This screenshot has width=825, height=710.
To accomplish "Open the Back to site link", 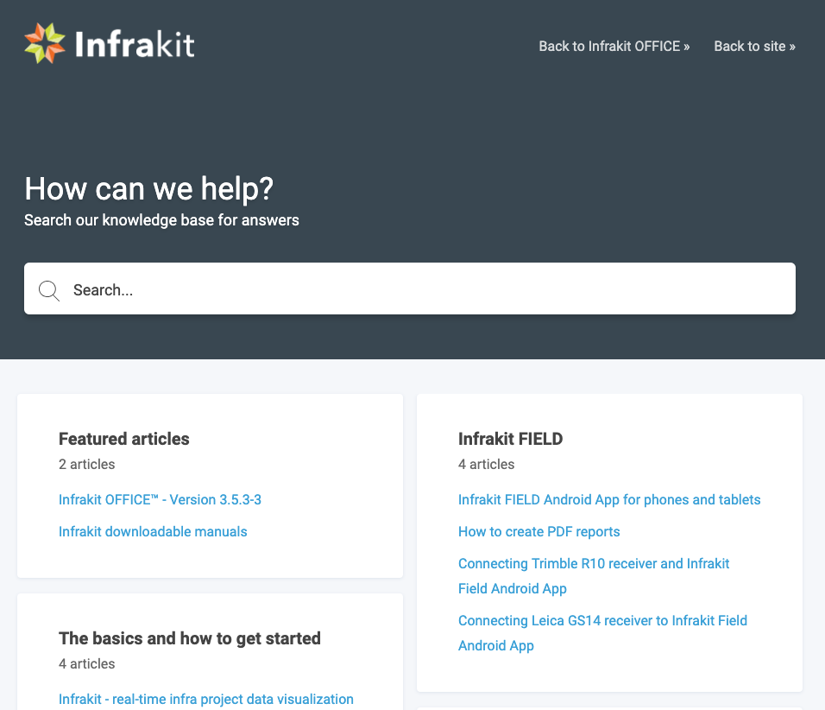I will pyautogui.click(x=754, y=46).
